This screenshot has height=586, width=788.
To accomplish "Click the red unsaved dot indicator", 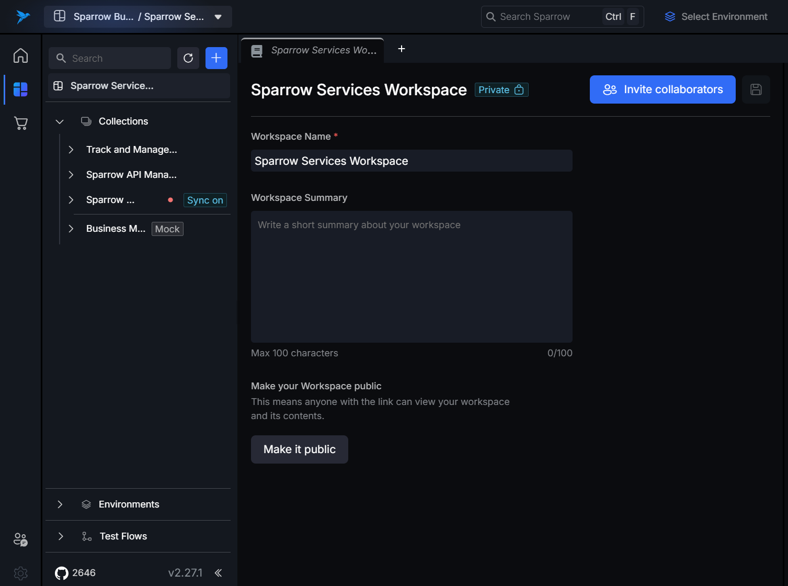I will 170,200.
